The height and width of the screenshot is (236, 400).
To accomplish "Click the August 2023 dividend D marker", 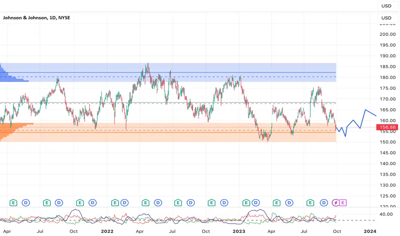I will (x=324, y=203).
